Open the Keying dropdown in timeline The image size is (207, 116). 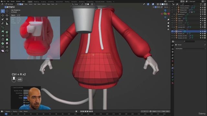(15, 111)
